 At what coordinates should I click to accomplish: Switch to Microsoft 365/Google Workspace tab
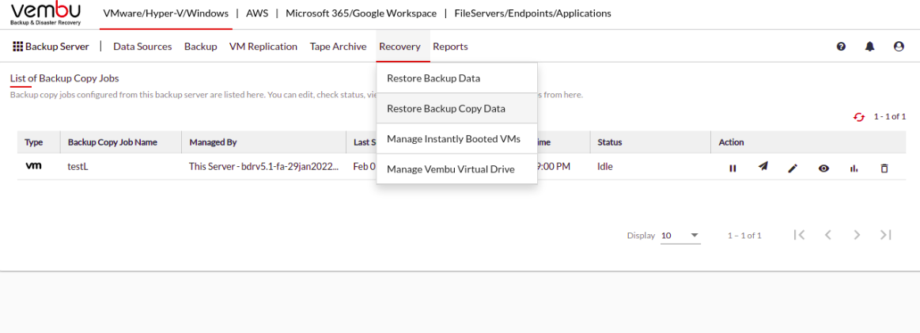coord(361,13)
